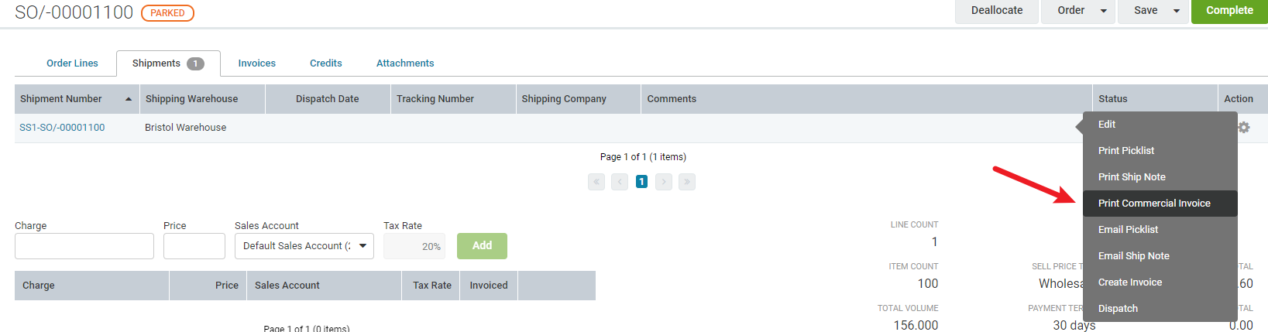Open the Attachments tab

coord(405,63)
